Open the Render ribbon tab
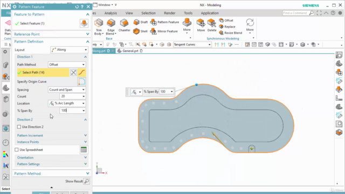This screenshot has height=194, width=345. [x=170, y=13]
